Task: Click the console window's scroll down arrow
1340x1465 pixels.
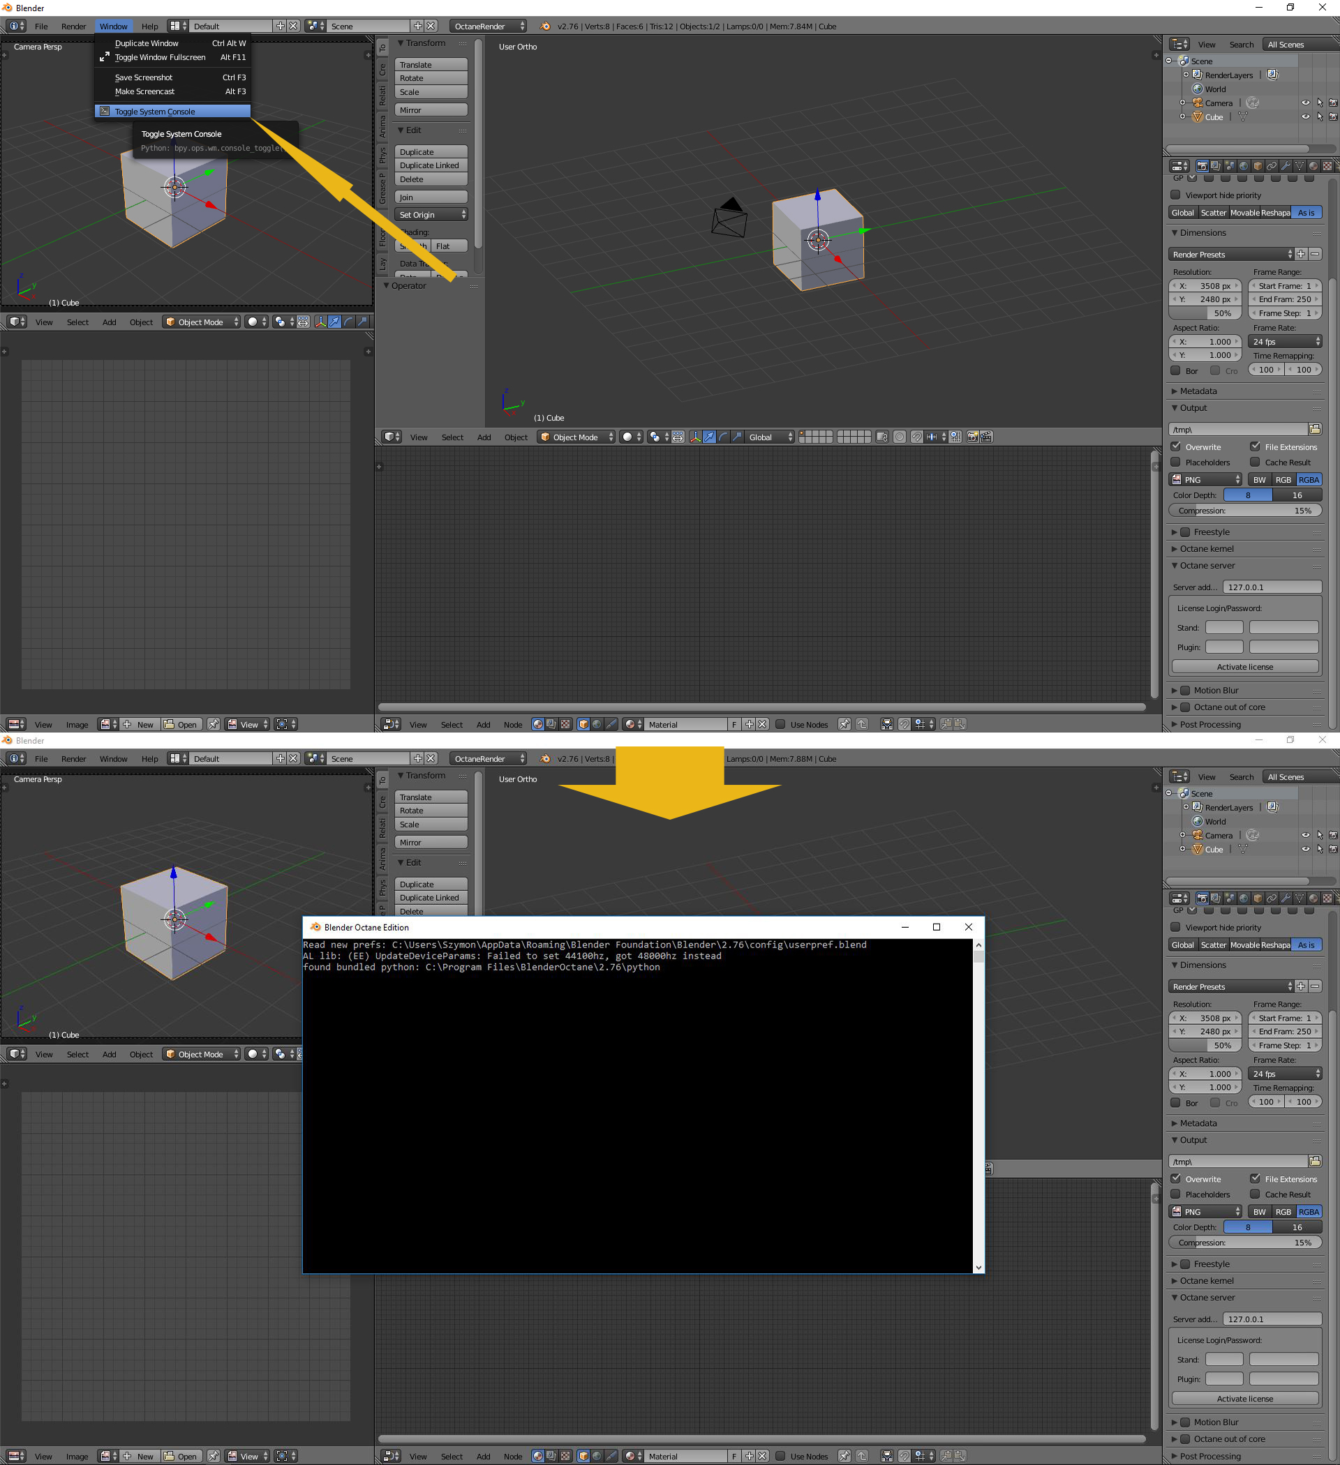Action: pos(978,1267)
